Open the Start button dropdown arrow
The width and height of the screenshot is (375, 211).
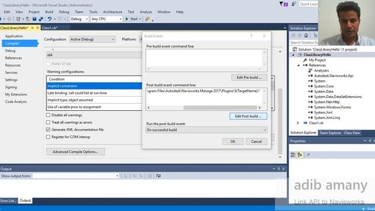140,19
